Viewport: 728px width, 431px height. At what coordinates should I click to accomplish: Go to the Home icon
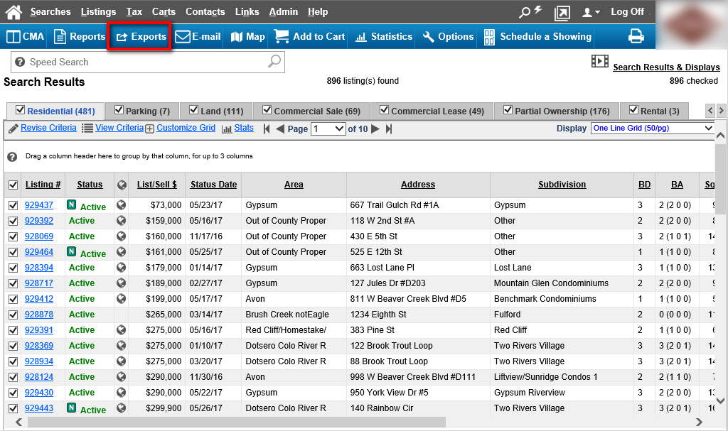coord(14,11)
